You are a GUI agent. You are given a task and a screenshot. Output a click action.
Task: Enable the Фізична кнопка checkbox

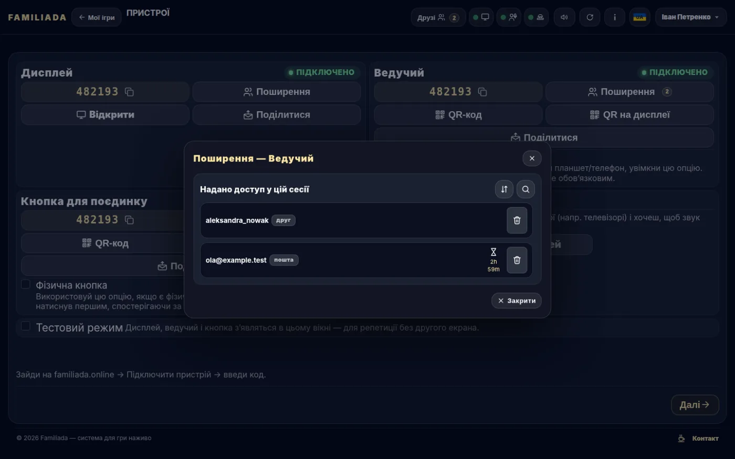click(25, 284)
